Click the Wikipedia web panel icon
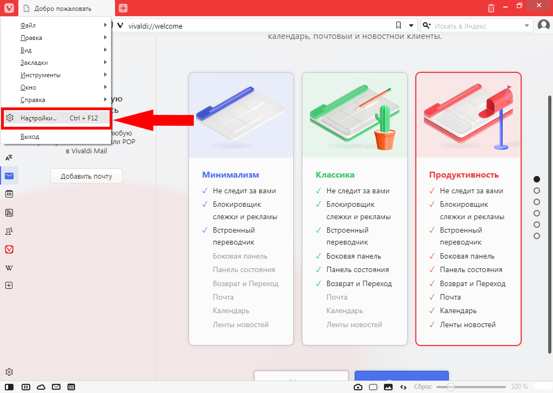 click(x=9, y=268)
